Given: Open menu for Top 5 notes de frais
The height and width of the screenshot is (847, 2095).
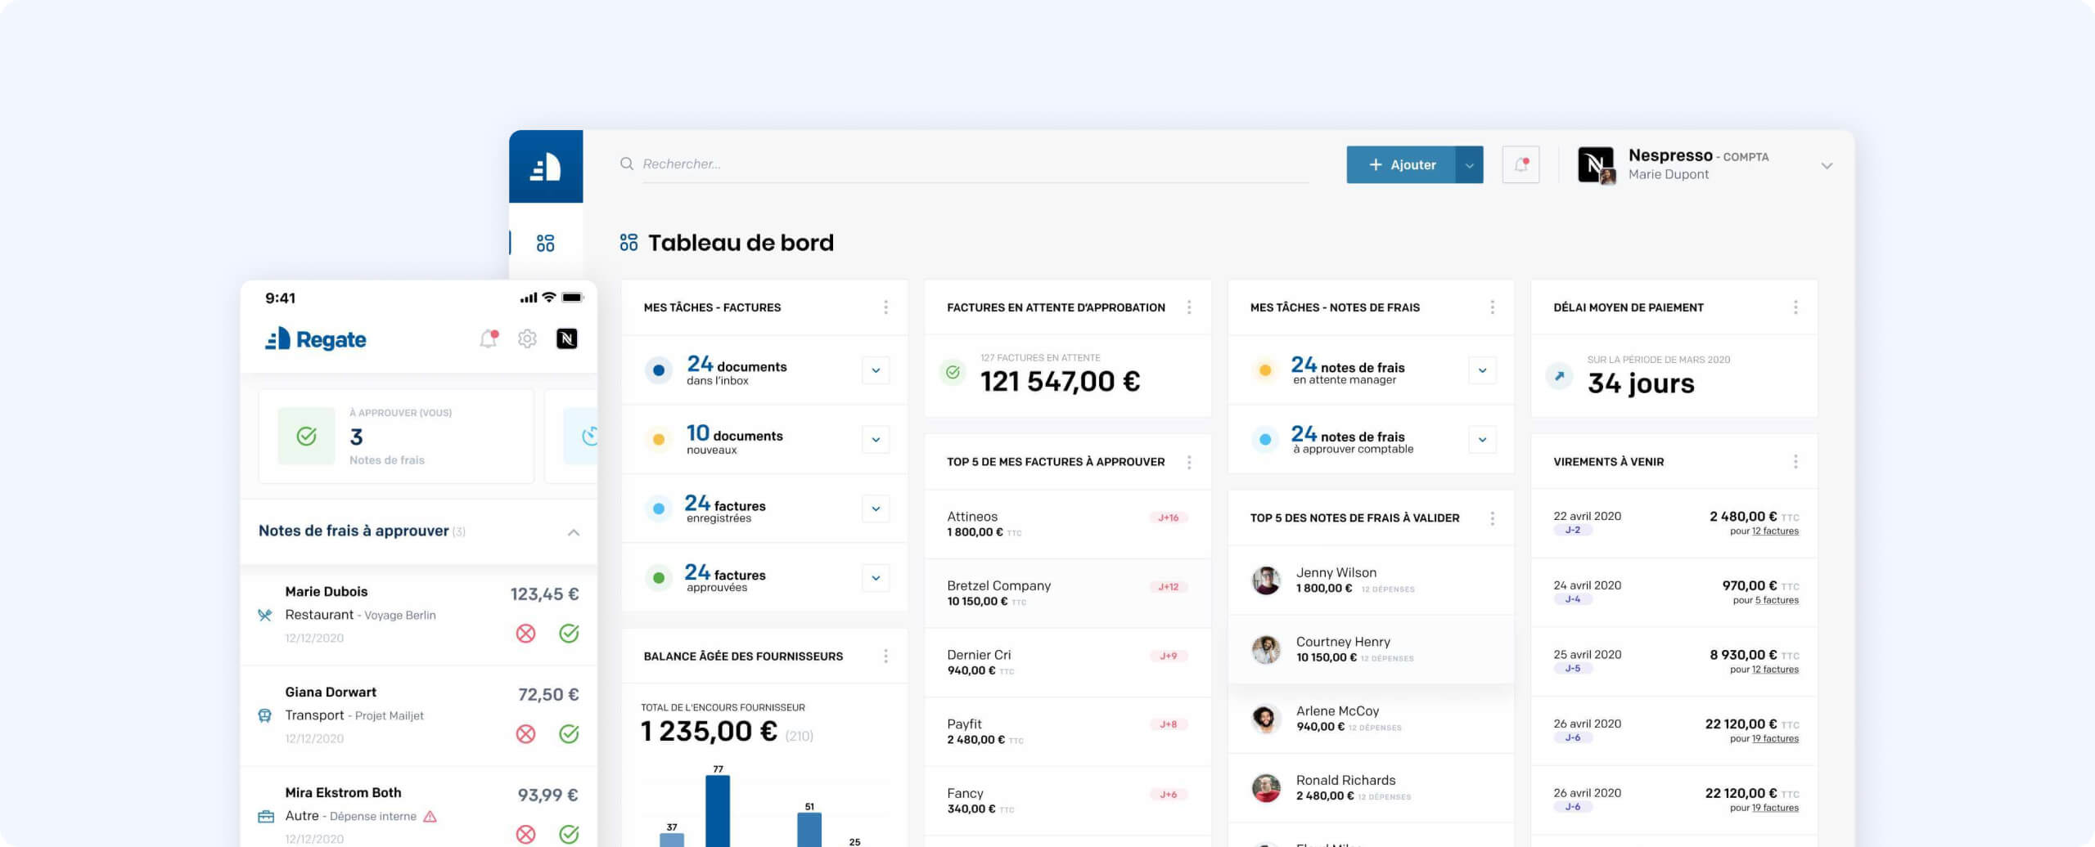Looking at the screenshot, I should pyautogui.click(x=1492, y=518).
